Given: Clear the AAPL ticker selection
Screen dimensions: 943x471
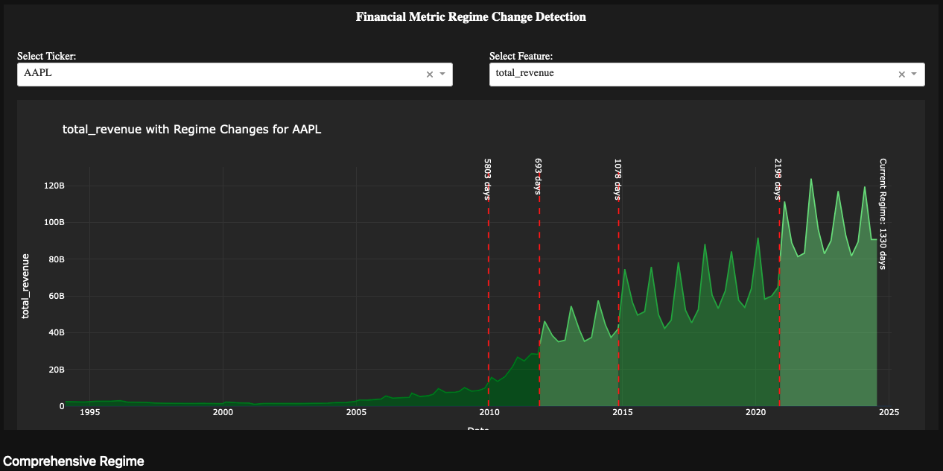Looking at the screenshot, I should click(429, 75).
